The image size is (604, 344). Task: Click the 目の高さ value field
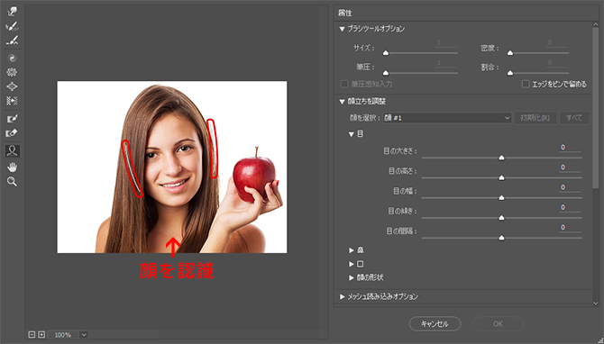click(x=570, y=167)
